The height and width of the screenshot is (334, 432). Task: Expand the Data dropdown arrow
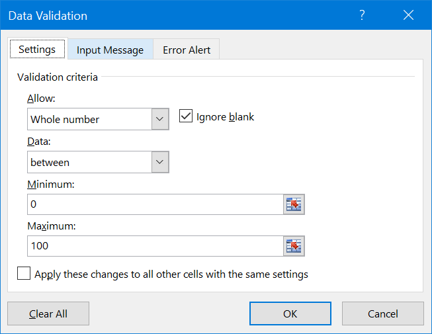[160, 162]
